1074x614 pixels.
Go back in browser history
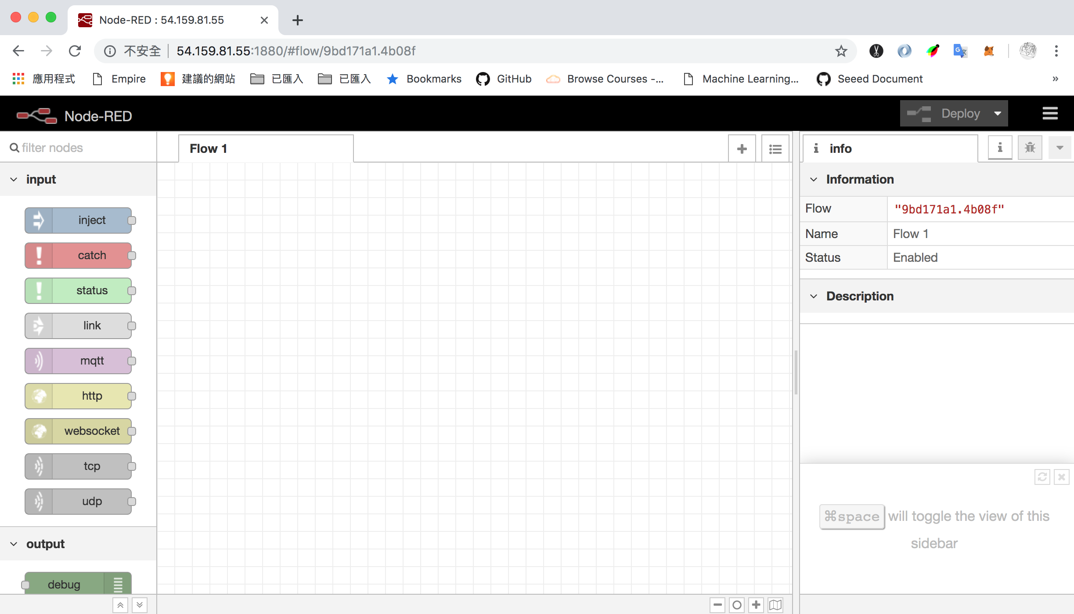pyautogui.click(x=18, y=51)
